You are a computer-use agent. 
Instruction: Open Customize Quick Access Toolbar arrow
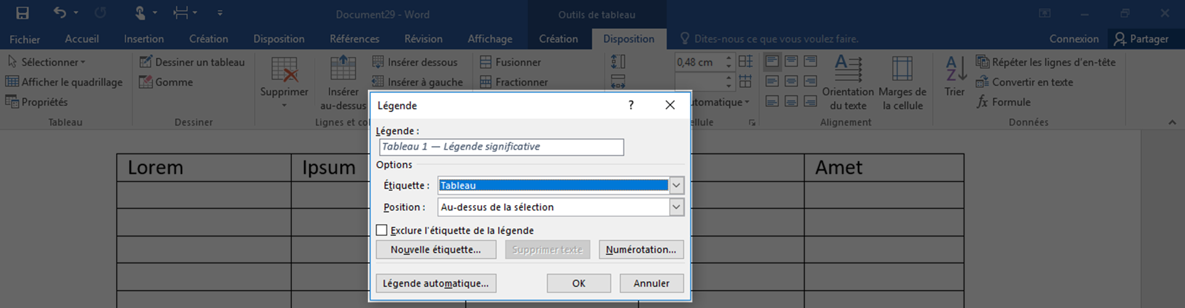coord(220,13)
